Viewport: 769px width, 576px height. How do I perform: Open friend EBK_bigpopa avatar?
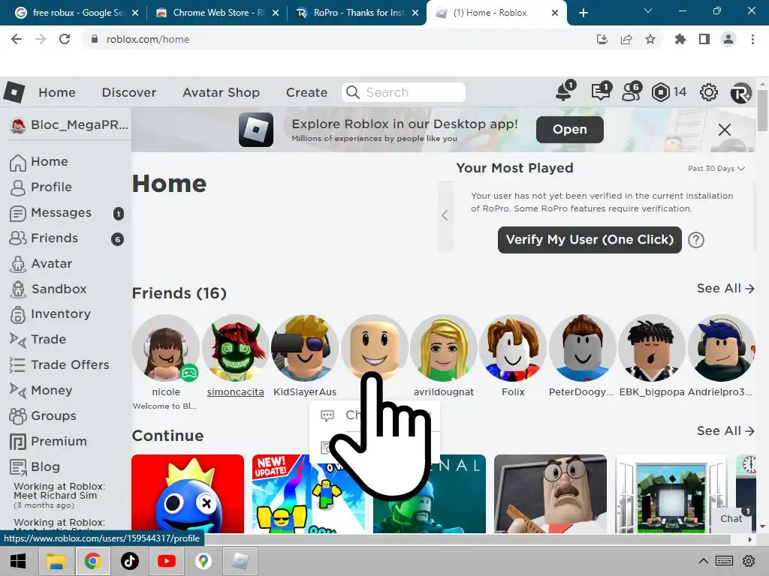652,348
